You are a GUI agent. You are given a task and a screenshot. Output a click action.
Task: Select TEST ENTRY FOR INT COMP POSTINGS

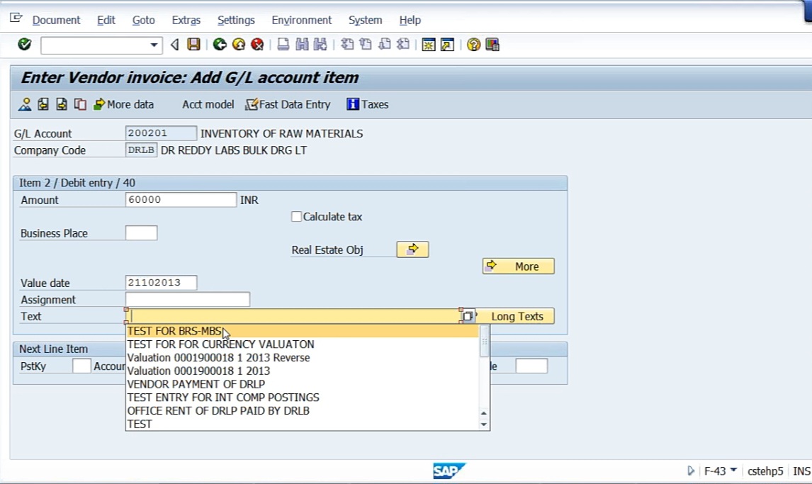click(302, 398)
